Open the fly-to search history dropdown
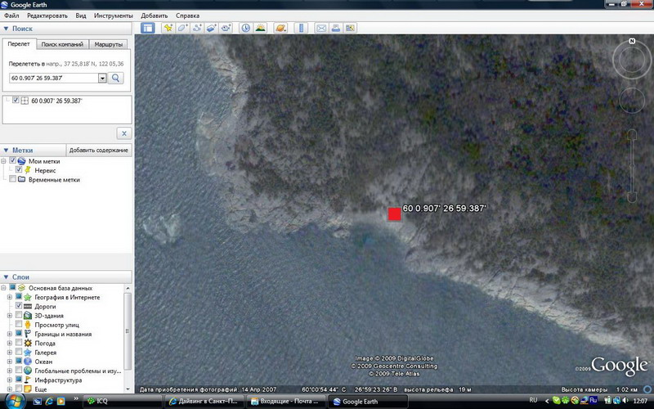This screenshot has height=409, width=654. (102, 78)
